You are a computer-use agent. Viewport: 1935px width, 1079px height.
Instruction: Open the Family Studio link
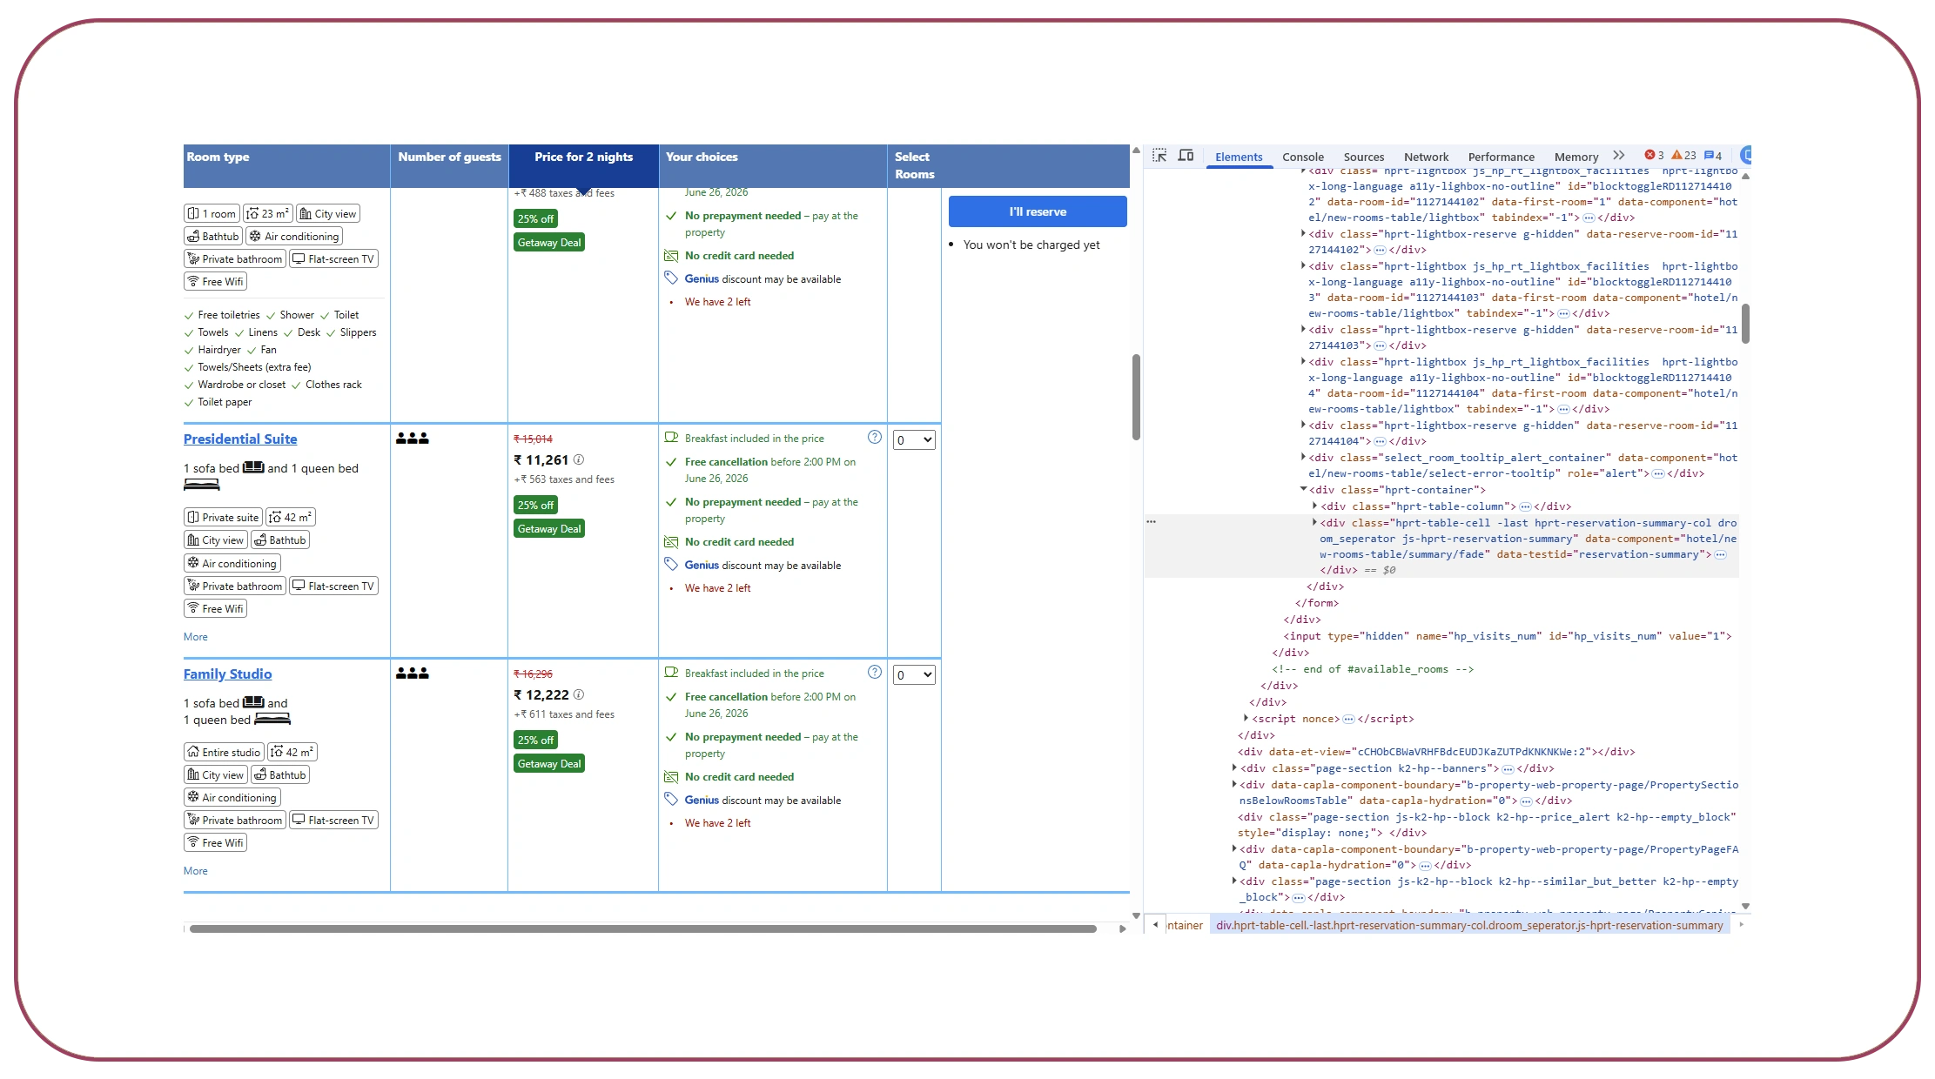pyautogui.click(x=227, y=674)
